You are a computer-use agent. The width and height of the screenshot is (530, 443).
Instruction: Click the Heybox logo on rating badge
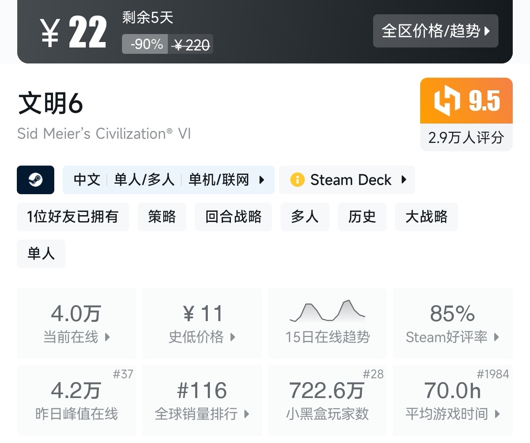[x=447, y=101]
